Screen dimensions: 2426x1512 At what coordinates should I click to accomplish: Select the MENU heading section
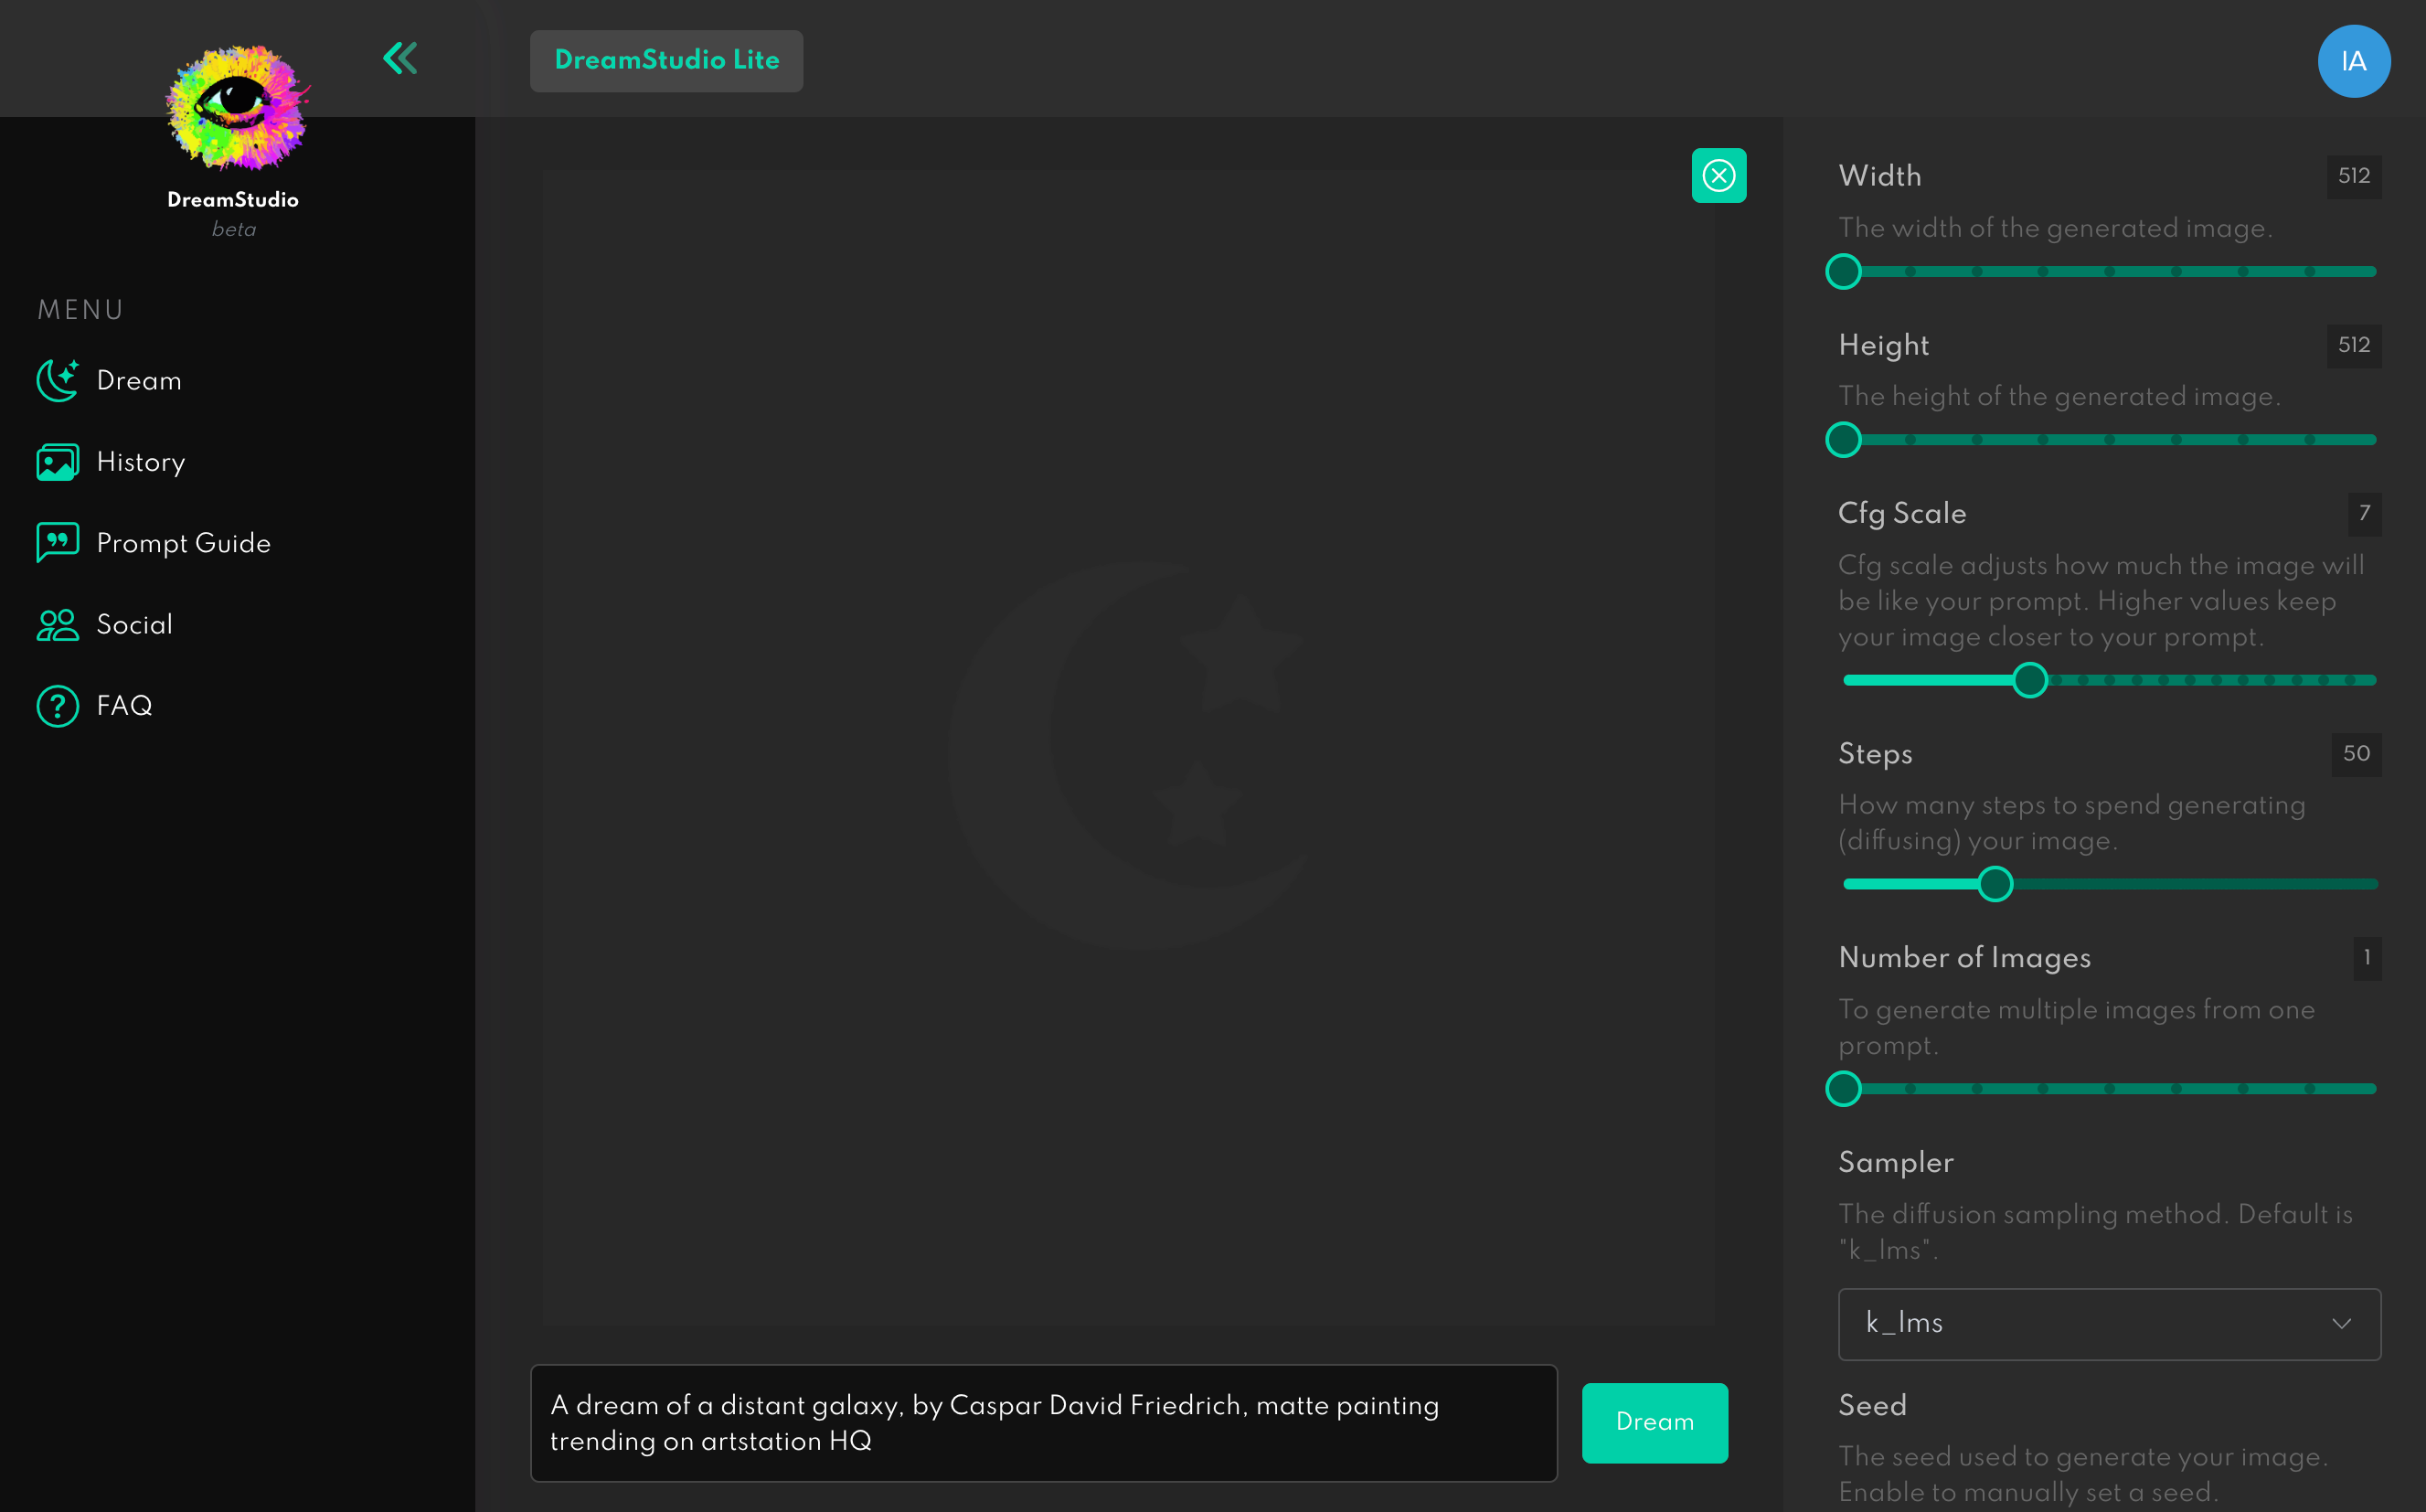80,310
